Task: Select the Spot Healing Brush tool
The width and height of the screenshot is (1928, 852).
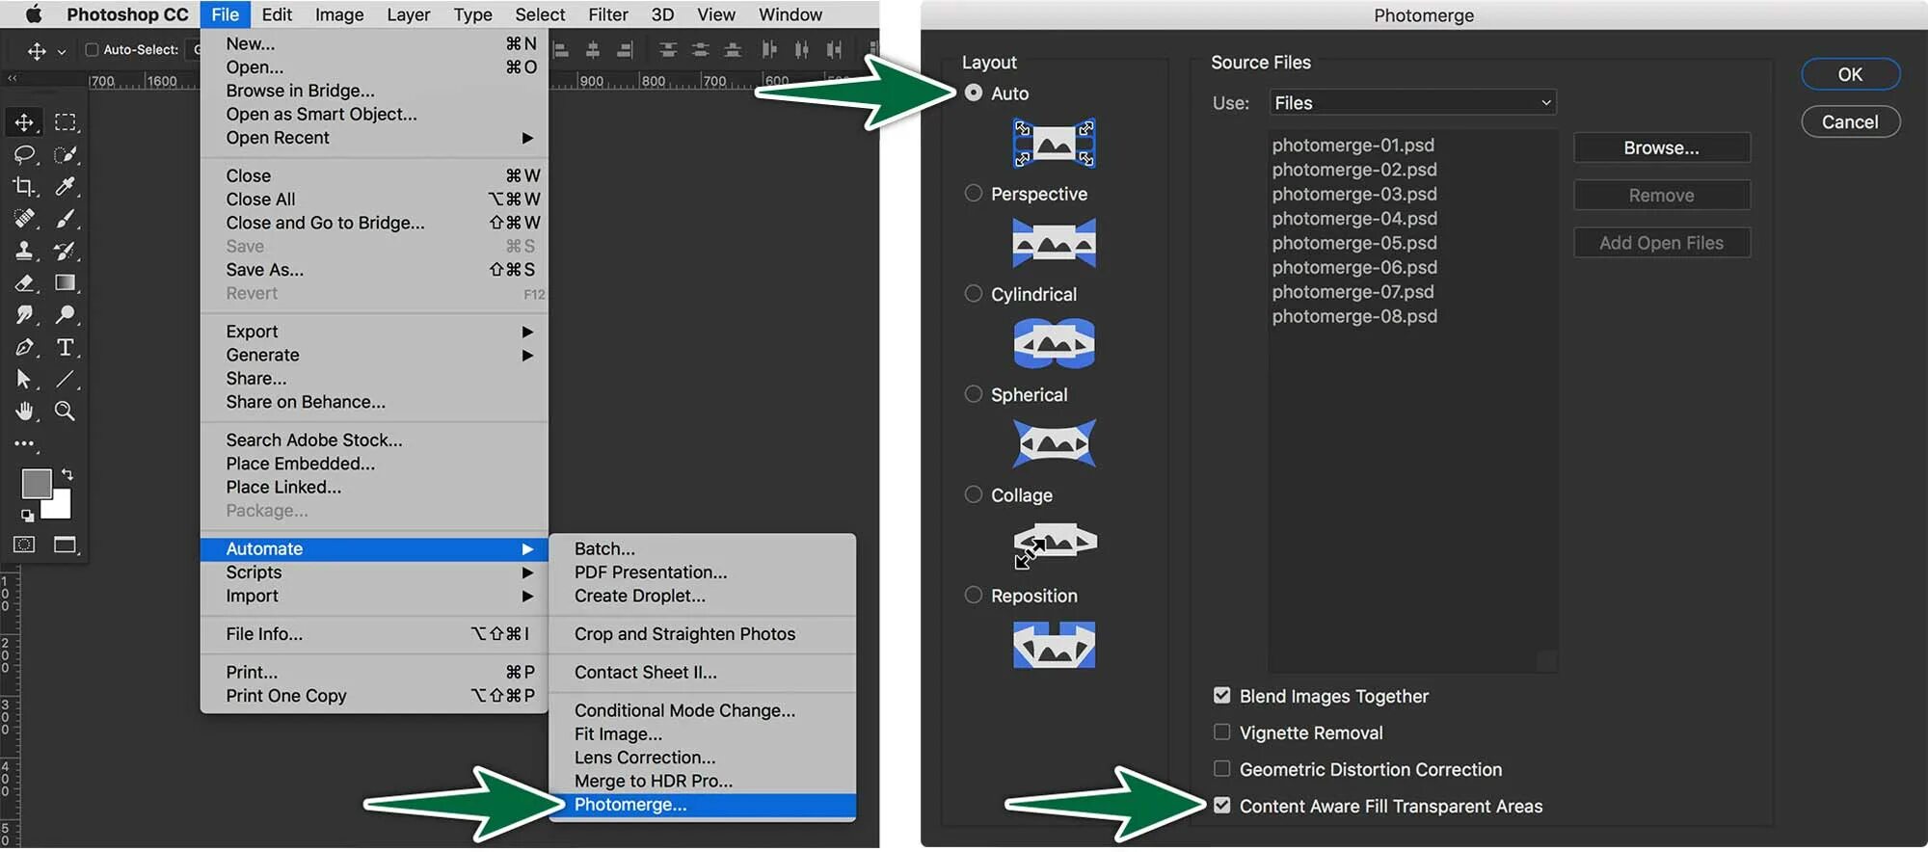Action: pyautogui.click(x=24, y=219)
